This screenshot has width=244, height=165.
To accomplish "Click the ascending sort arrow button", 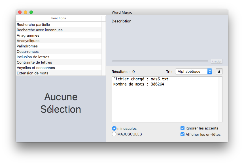I will (219, 72).
